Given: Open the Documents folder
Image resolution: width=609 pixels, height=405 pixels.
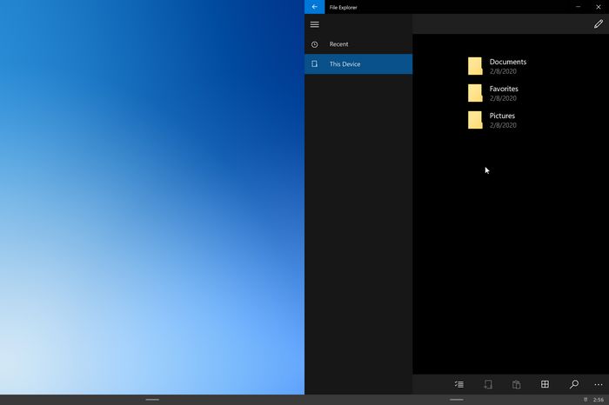Looking at the screenshot, I should (x=507, y=62).
